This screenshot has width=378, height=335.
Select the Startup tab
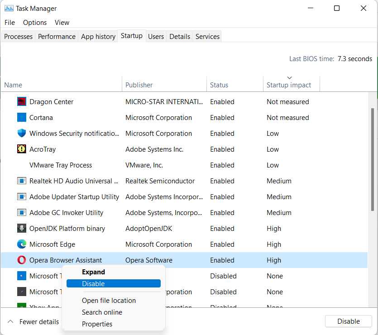[x=132, y=36]
